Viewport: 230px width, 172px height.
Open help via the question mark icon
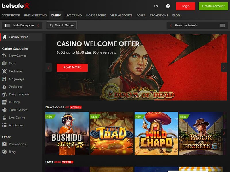[x=168, y=6]
